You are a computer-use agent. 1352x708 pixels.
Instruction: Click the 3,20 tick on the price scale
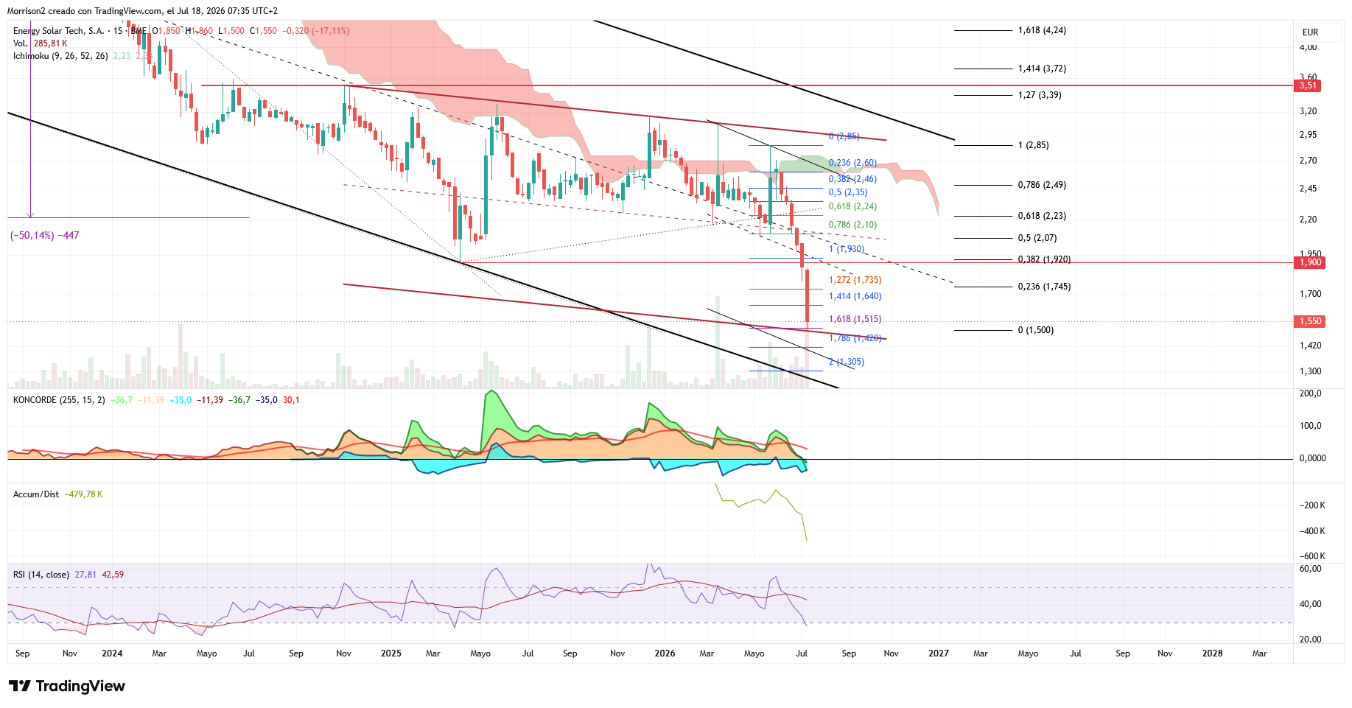tap(1309, 111)
